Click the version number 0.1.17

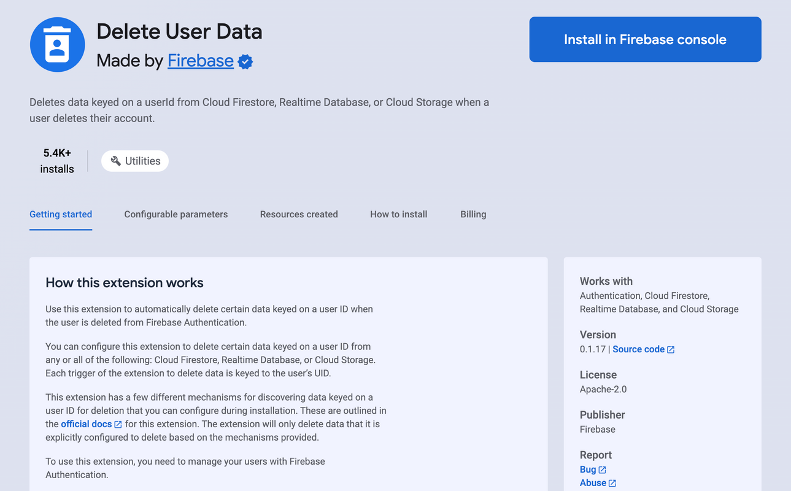pyautogui.click(x=593, y=349)
